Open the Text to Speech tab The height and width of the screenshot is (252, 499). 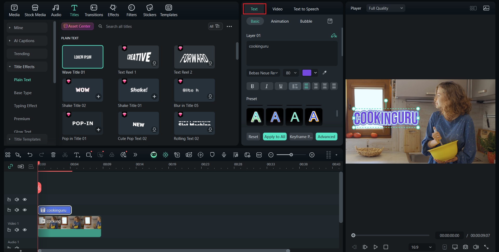point(306,9)
